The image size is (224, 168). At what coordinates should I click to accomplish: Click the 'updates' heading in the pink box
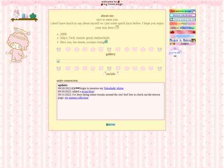click(x=63, y=85)
